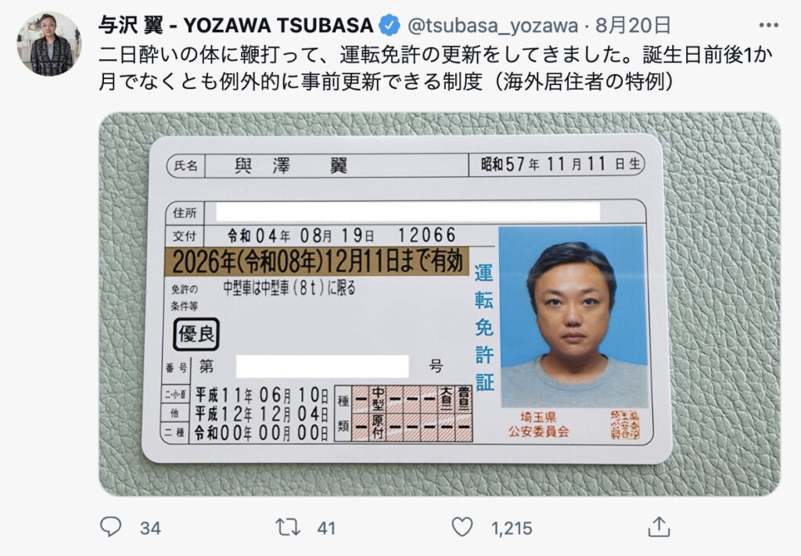Open the share icon menu
The image size is (801, 556).
click(659, 526)
